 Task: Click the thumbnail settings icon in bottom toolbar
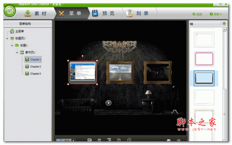point(129,140)
